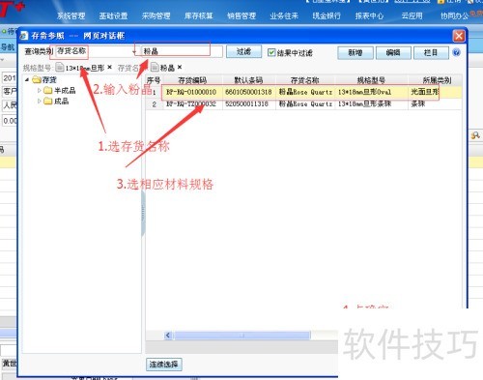The image size is (483, 380).
Task: Remove the 13*18mm旦形 filter tag
Action: pyautogui.click(x=110, y=67)
